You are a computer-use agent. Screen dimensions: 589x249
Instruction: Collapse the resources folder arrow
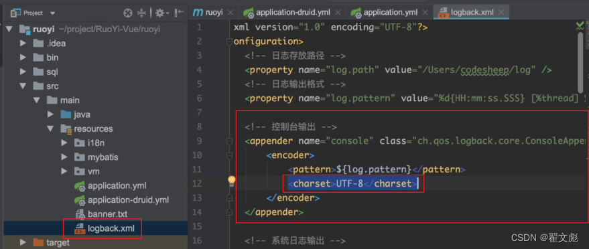[x=50, y=129]
